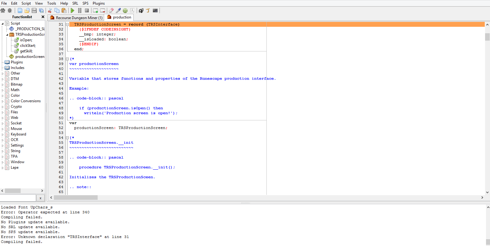Click the bug icon in the toolbar

[10, 10]
